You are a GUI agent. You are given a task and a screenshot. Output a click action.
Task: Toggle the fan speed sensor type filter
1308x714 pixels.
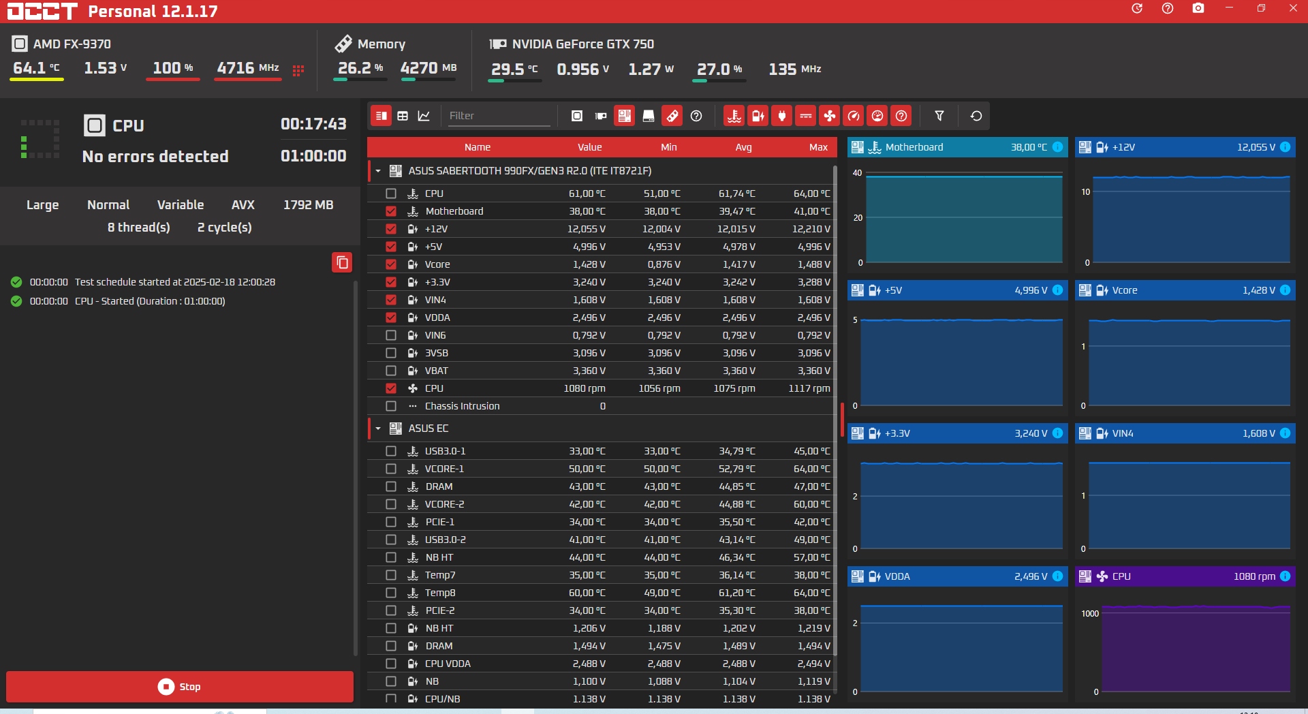coord(830,116)
